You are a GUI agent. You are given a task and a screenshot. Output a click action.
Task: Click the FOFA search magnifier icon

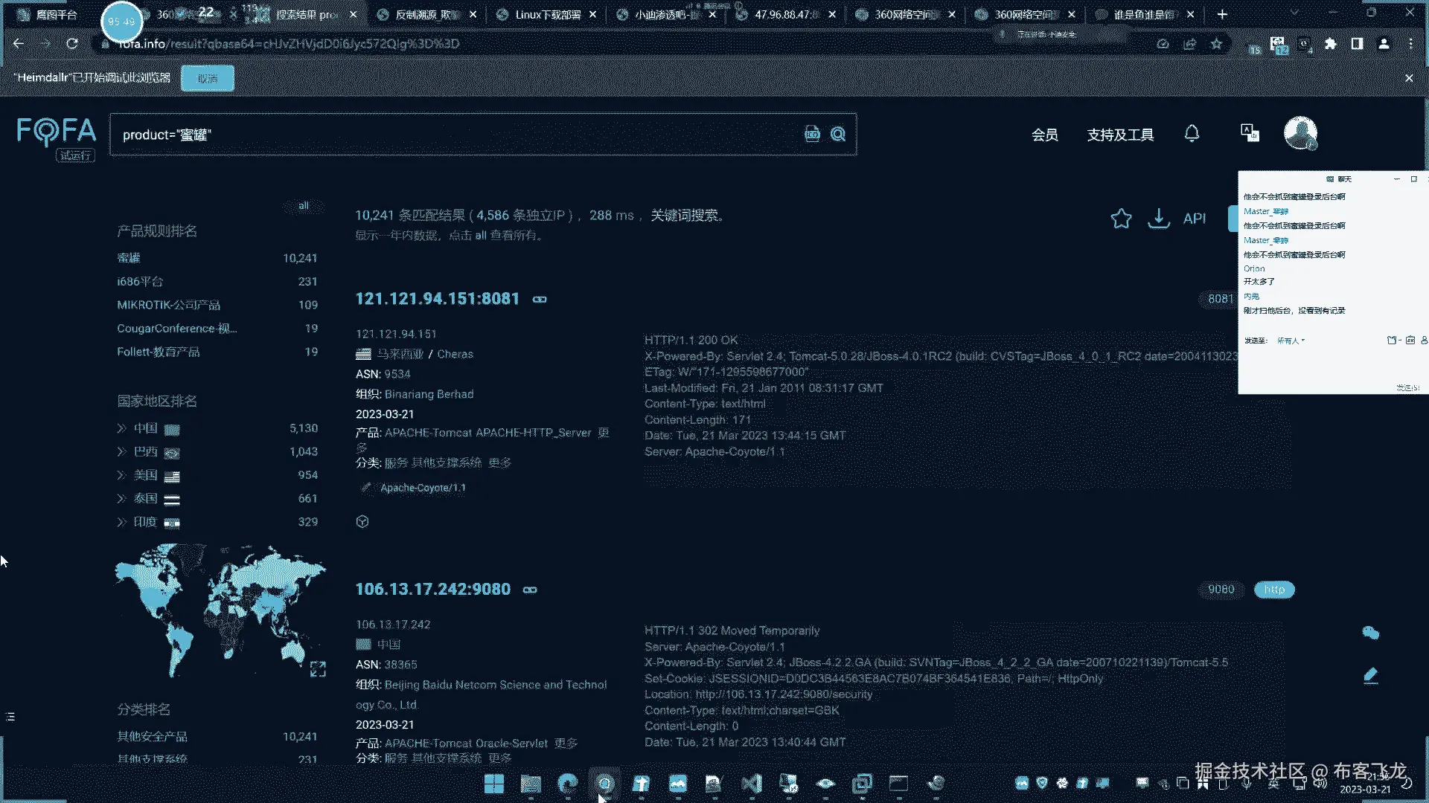click(x=838, y=135)
